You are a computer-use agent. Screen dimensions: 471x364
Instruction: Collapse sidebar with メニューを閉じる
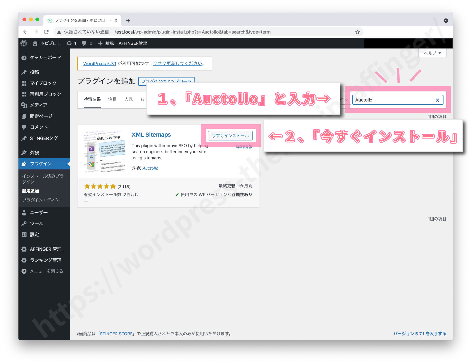tap(44, 271)
